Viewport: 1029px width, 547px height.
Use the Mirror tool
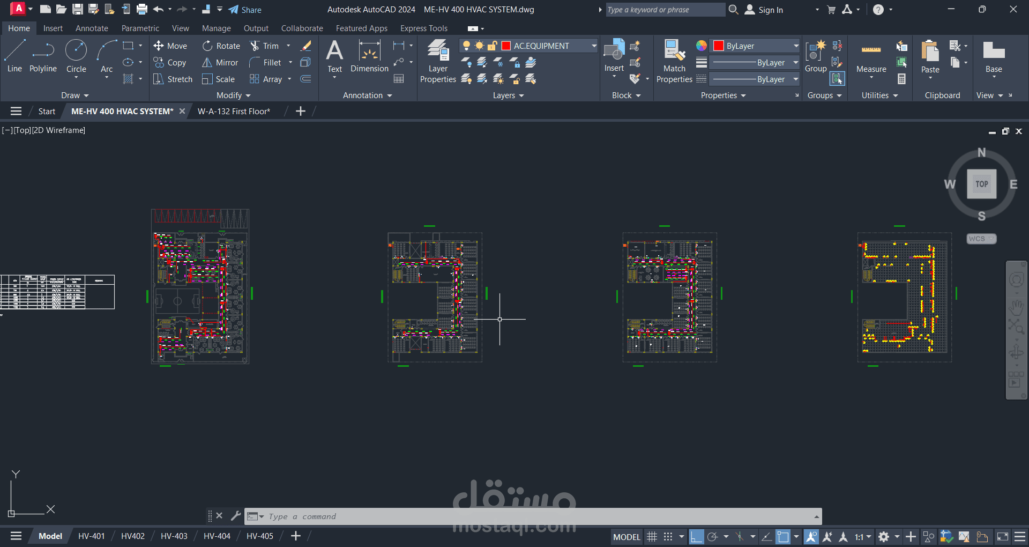point(220,63)
